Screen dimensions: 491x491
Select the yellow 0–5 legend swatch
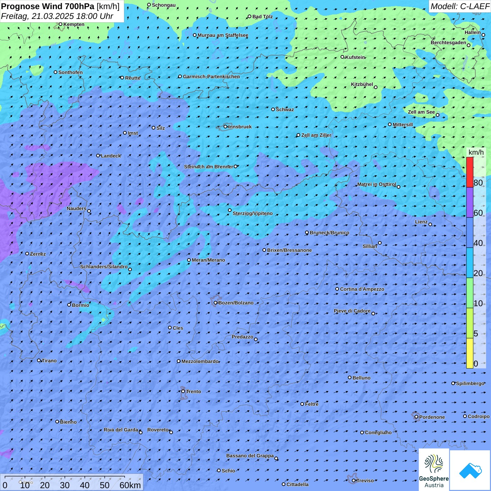pyautogui.click(x=470, y=353)
